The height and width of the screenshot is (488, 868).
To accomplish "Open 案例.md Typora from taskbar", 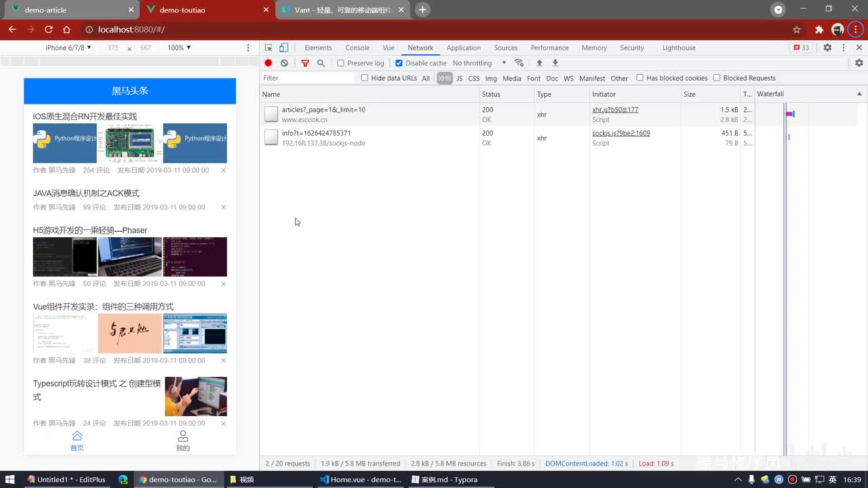I will [x=450, y=479].
